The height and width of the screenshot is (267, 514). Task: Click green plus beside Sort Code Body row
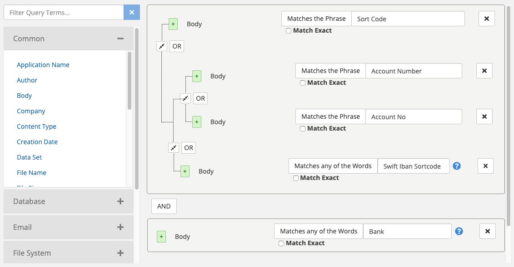tap(173, 24)
